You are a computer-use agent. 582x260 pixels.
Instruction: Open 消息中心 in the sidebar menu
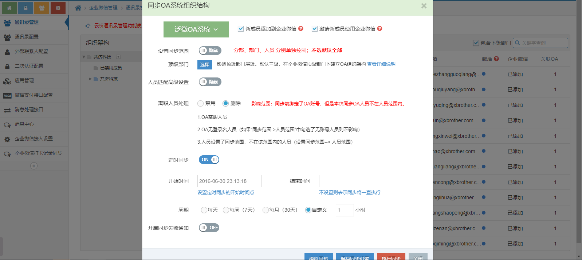[x=24, y=124]
